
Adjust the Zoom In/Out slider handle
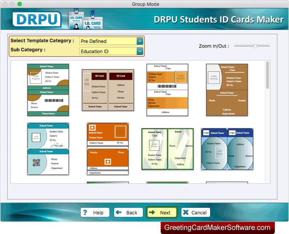pos(255,46)
